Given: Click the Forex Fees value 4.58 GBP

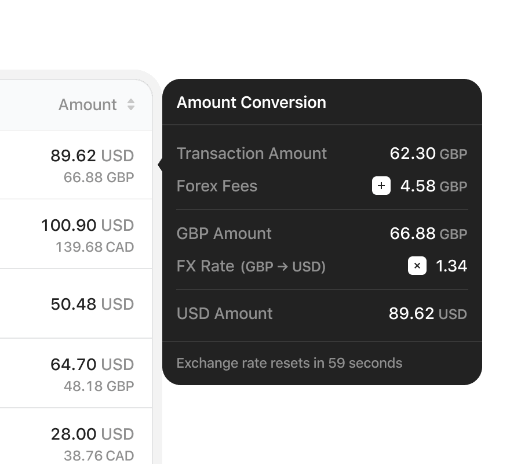Looking at the screenshot, I should (433, 186).
